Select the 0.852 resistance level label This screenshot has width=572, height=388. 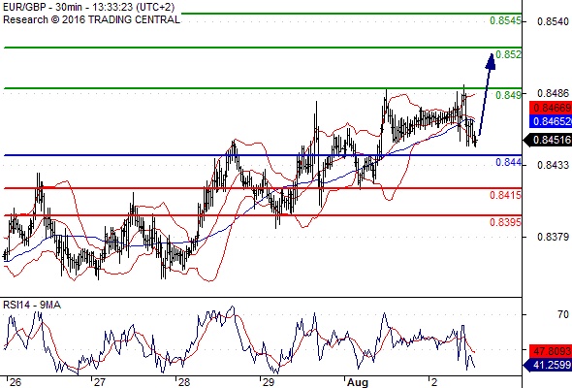[x=508, y=54]
